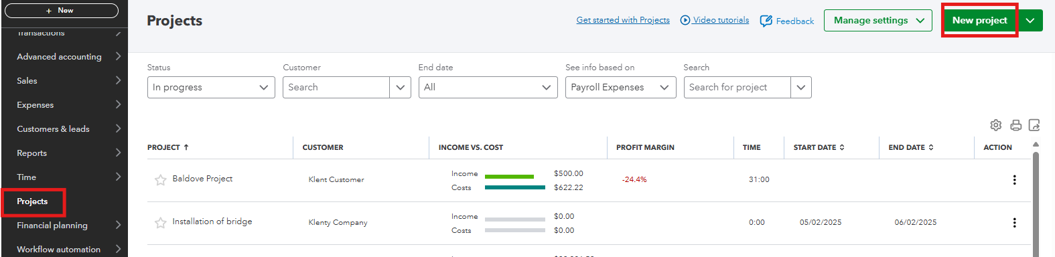Sort by the PROJECT column header

click(x=168, y=147)
